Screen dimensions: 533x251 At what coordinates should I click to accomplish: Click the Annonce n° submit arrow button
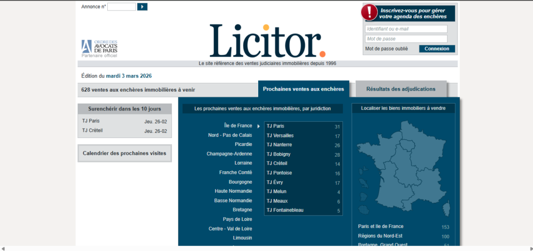tap(142, 6)
